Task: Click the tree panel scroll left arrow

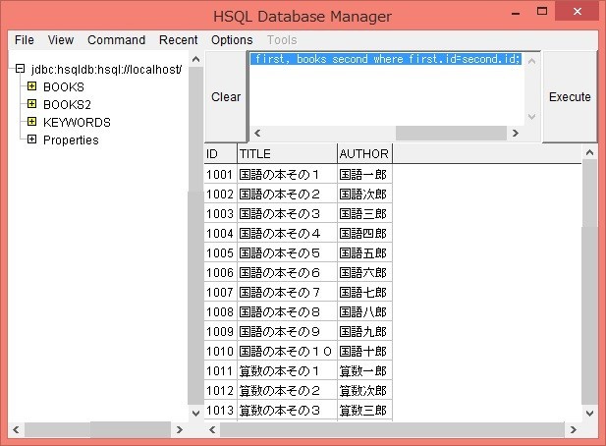Action: click(x=16, y=429)
